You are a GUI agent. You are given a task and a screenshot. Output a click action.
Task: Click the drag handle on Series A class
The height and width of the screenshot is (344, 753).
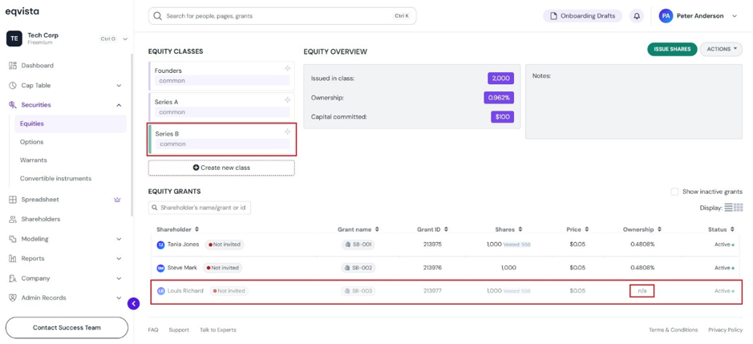point(287,100)
